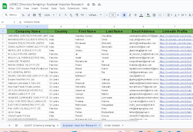Open the text color picker
193x132 pixels.
pos(141,15)
